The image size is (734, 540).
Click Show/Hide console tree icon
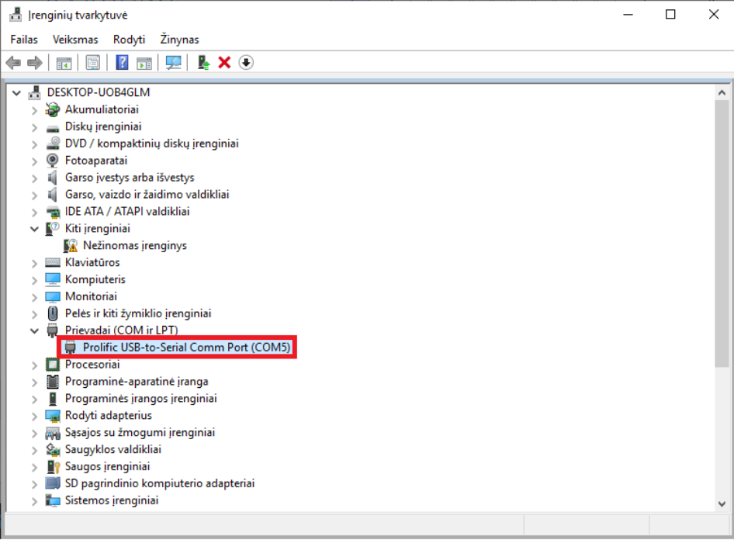pos(64,63)
